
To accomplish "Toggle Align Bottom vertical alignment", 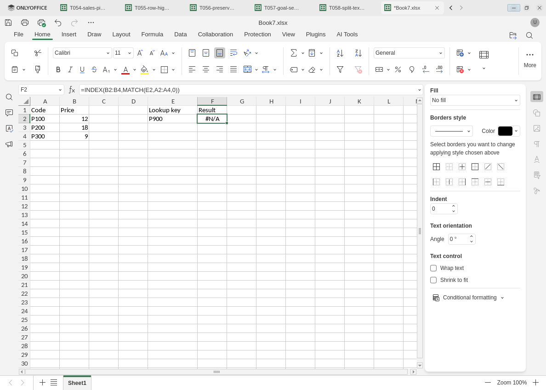I will (x=220, y=53).
